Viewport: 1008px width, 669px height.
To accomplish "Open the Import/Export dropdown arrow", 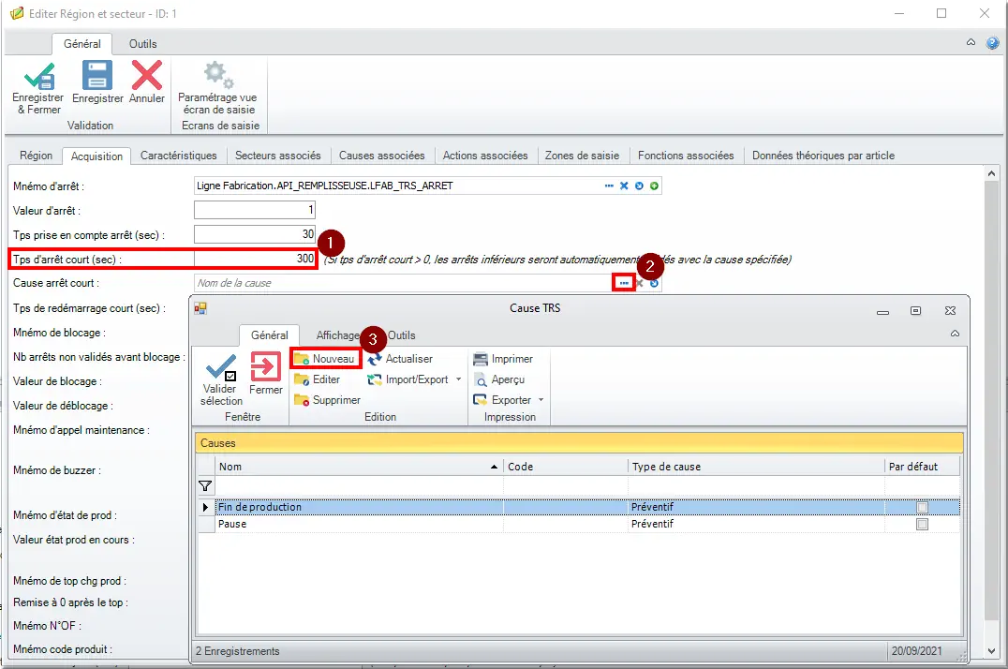I will (x=458, y=379).
